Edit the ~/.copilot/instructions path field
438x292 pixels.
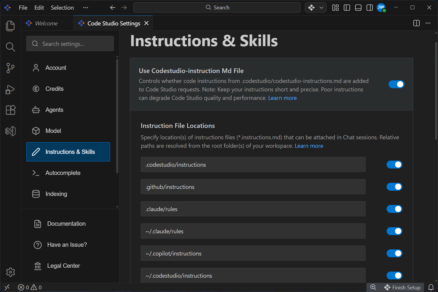(253, 253)
